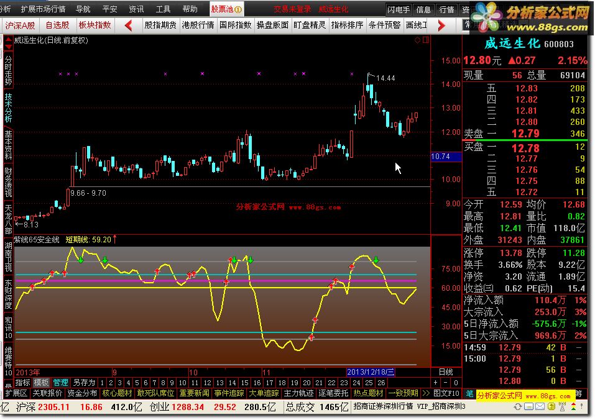Open the 敢死队席位 bottom tab
The width and height of the screenshot is (595, 420).
click(155, 393)
